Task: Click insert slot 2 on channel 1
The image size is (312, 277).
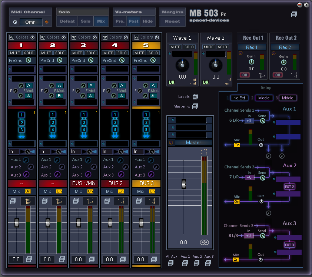Action: click(x=23, y=79)
